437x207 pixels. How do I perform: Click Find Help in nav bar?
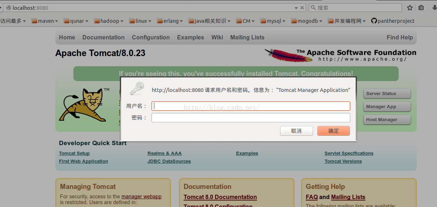tap(400, 38)
